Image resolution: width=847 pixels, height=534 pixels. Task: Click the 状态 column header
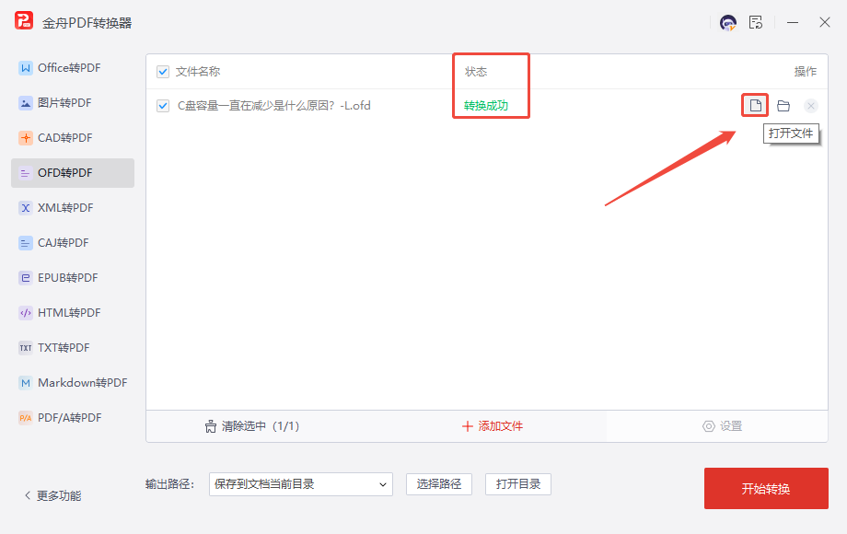pos(476,72)
